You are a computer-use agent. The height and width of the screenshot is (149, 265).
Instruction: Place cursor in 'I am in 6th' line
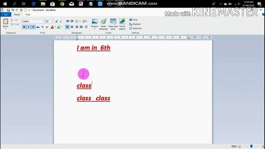tap(94, 48)
